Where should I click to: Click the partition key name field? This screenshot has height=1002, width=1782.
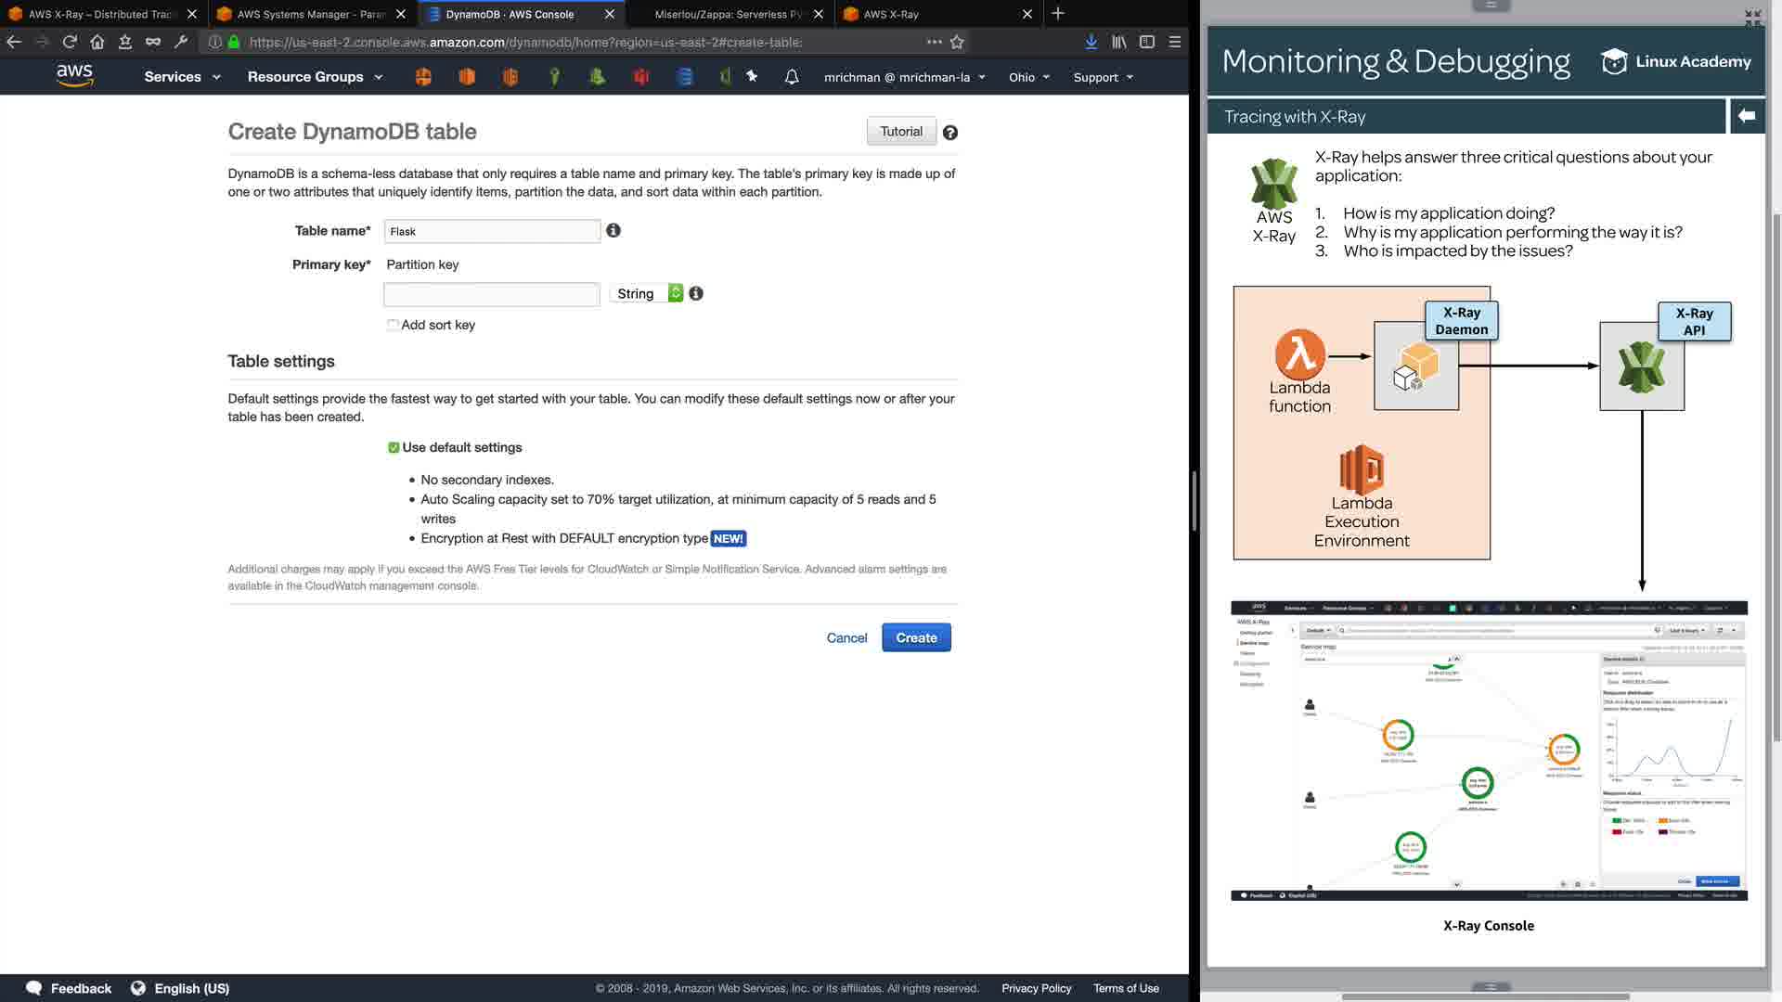coord(491,294)
